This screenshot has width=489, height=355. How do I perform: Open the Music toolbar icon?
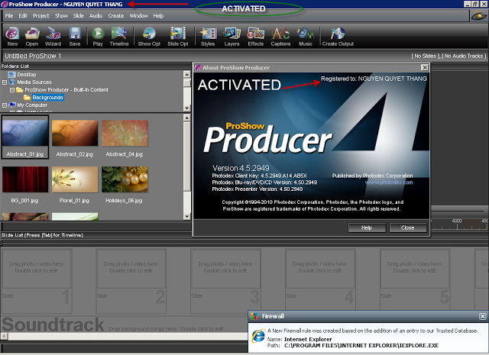click(x=306, y=36)
